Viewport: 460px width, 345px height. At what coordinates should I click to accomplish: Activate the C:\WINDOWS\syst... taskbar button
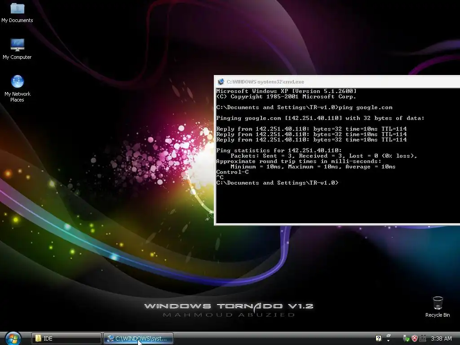138,339
